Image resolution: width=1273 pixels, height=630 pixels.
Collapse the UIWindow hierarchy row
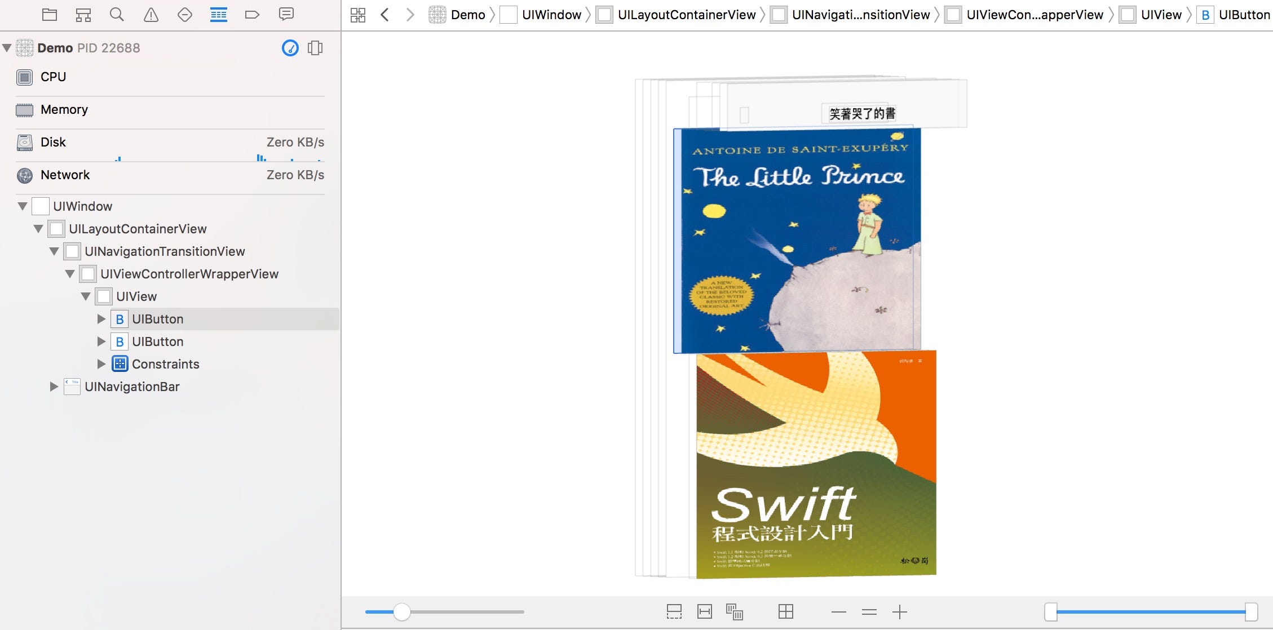23,206
